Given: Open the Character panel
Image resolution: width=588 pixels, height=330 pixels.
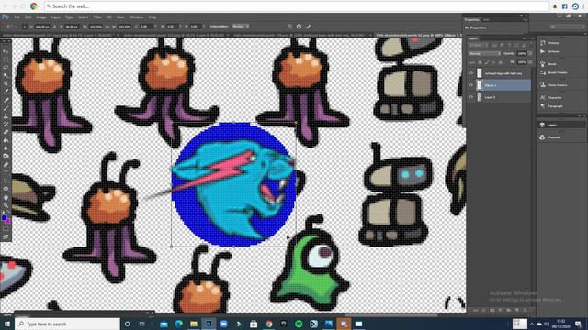Looking at the screenshot, I should 551,98.
